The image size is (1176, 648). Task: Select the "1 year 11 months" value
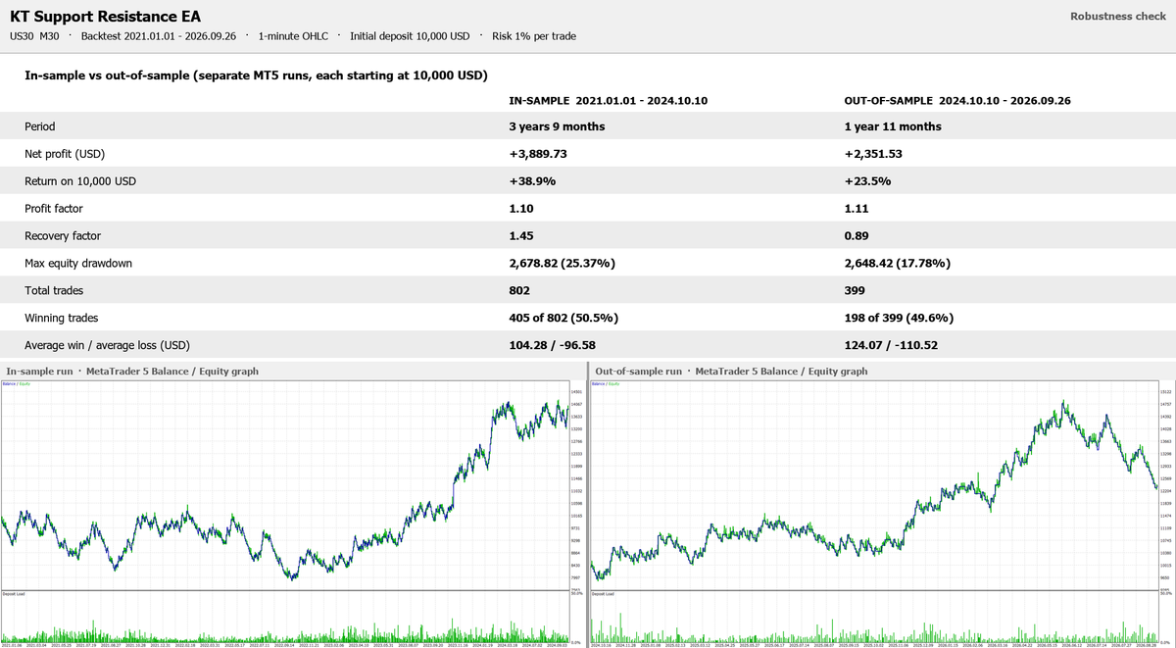893,126
